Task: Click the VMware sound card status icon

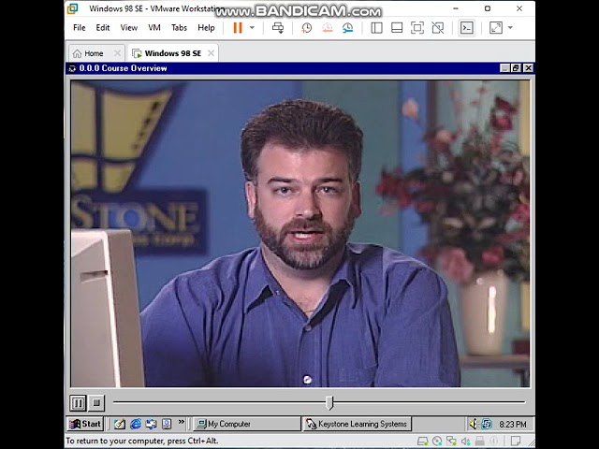Action: click(x=465, y=442)
